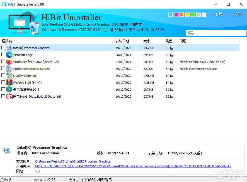The width and height of the screenshot is (247, 182).
Task: Click the 搜索 search input field
Action: click(x=216, y=33)
